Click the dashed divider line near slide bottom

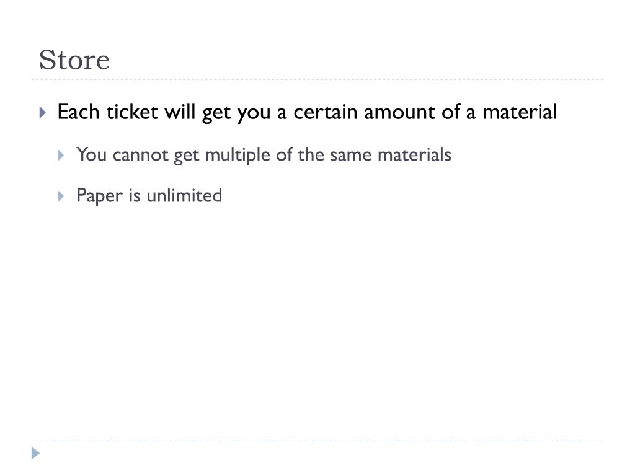317,441
